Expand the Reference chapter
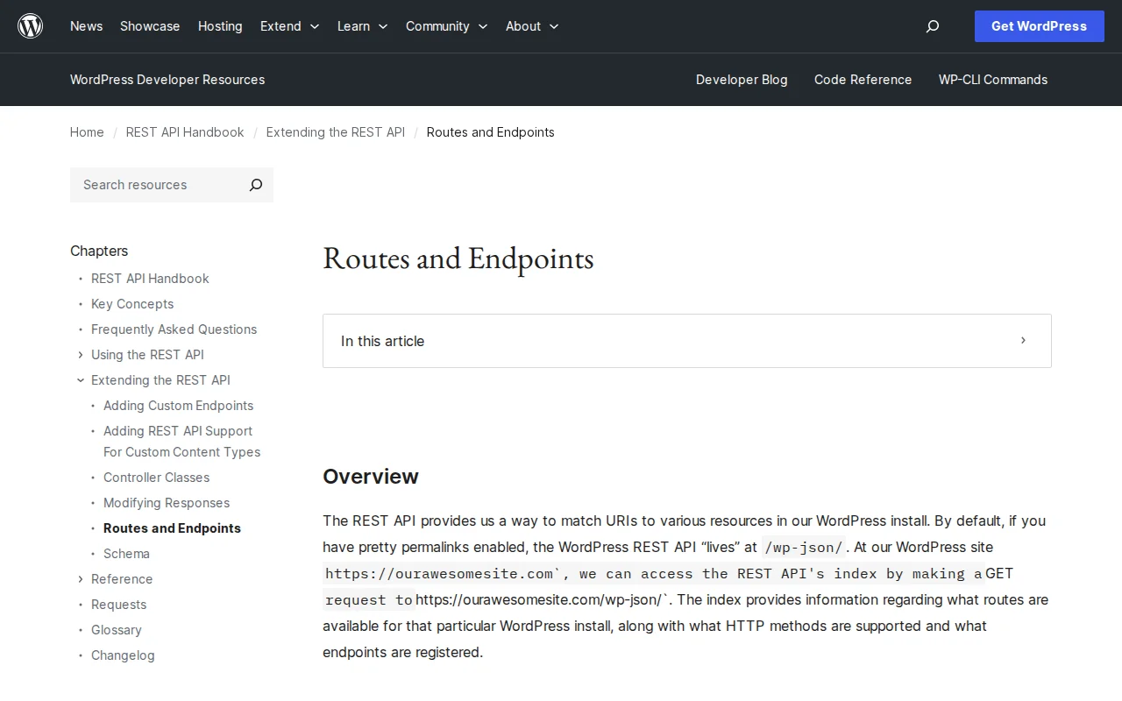Viewport: 1122px width, 701px height. pyautogui.click(x=80, y=579)
